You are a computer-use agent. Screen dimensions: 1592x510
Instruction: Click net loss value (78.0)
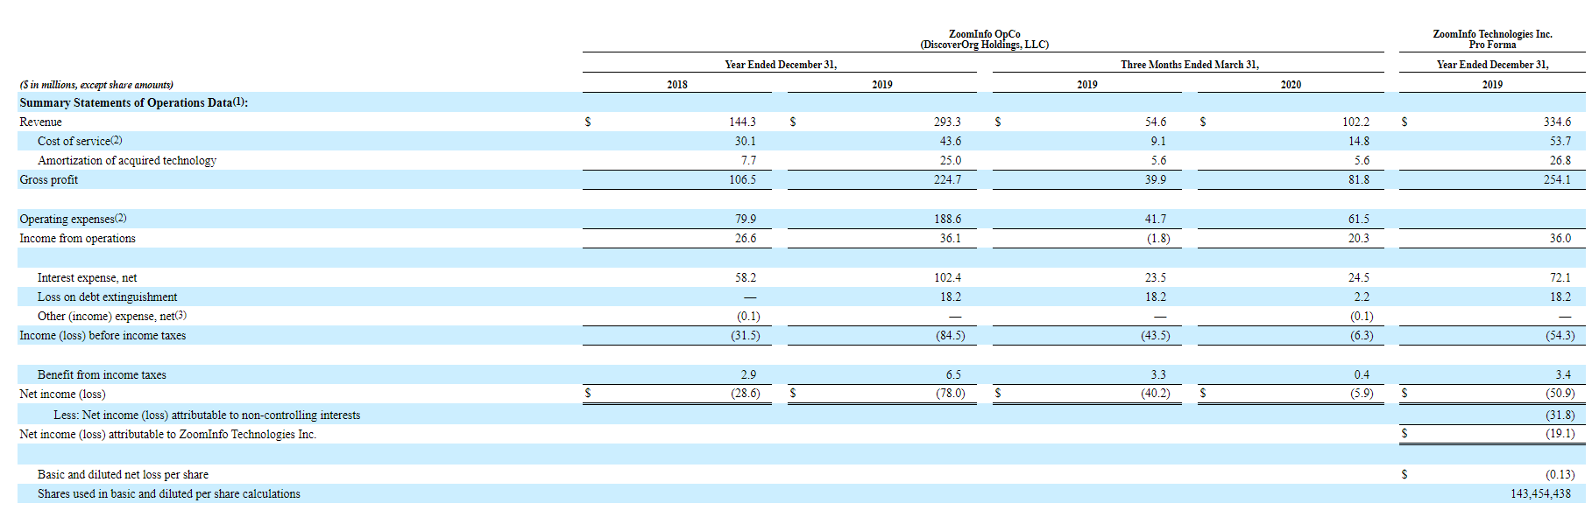pyautogui.click(x=951, y=394)
